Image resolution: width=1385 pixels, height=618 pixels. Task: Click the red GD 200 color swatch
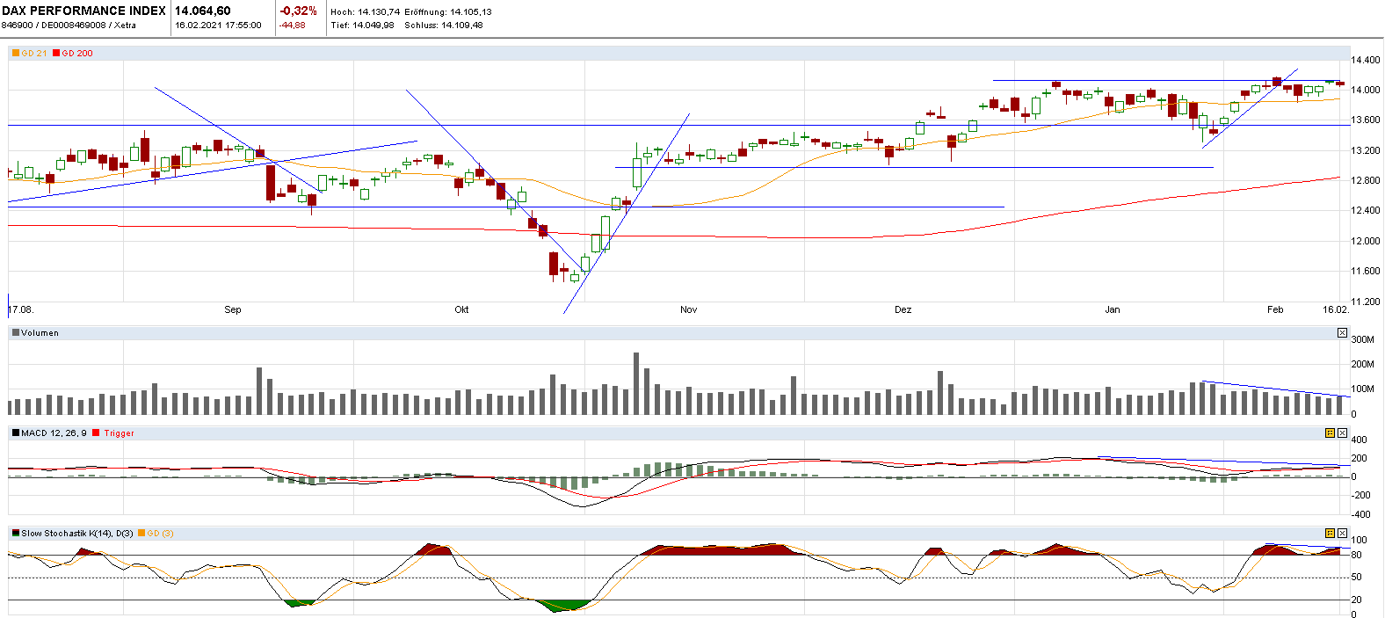[56, 53]
